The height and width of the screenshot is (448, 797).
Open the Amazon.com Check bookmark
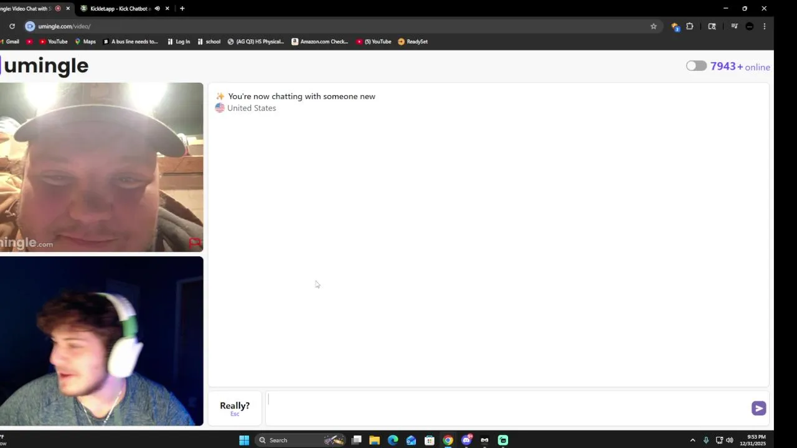[320, 42]
